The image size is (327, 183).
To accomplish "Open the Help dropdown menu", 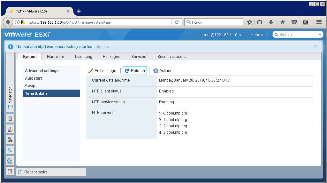I will point(257,35).
